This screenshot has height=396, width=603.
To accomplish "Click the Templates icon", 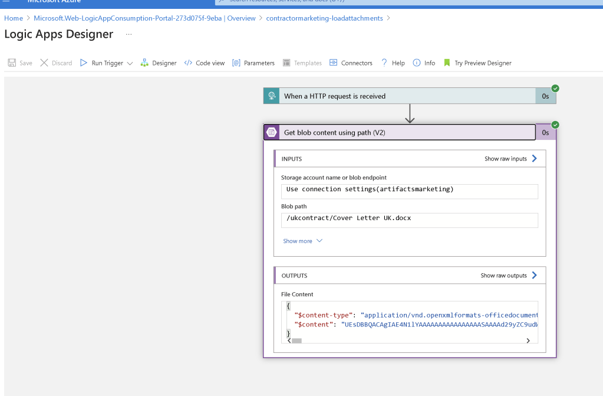I will [x=286, y=63].
